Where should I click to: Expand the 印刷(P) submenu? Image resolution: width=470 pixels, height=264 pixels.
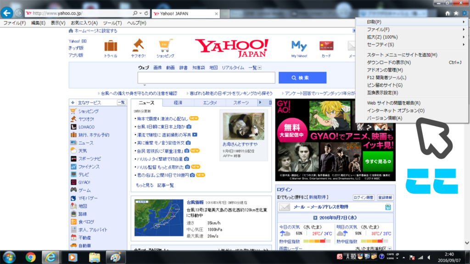pos(413,22)
